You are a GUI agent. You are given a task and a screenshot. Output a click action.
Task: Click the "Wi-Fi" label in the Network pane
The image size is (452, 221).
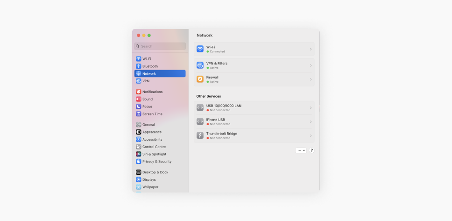point(211,47)
